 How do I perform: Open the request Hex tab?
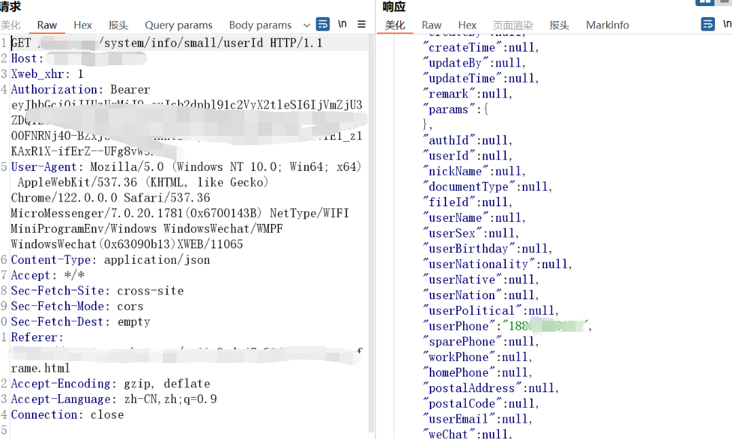point(83,25)
